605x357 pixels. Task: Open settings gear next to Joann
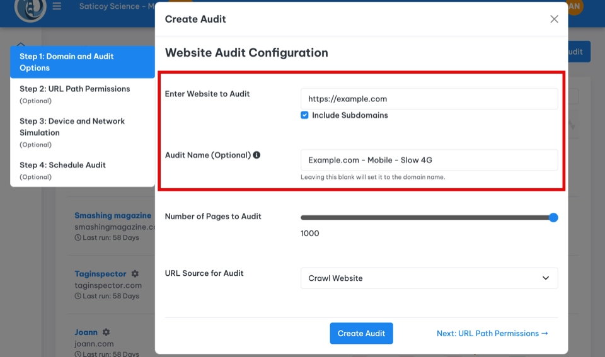[x=106, y=332]
